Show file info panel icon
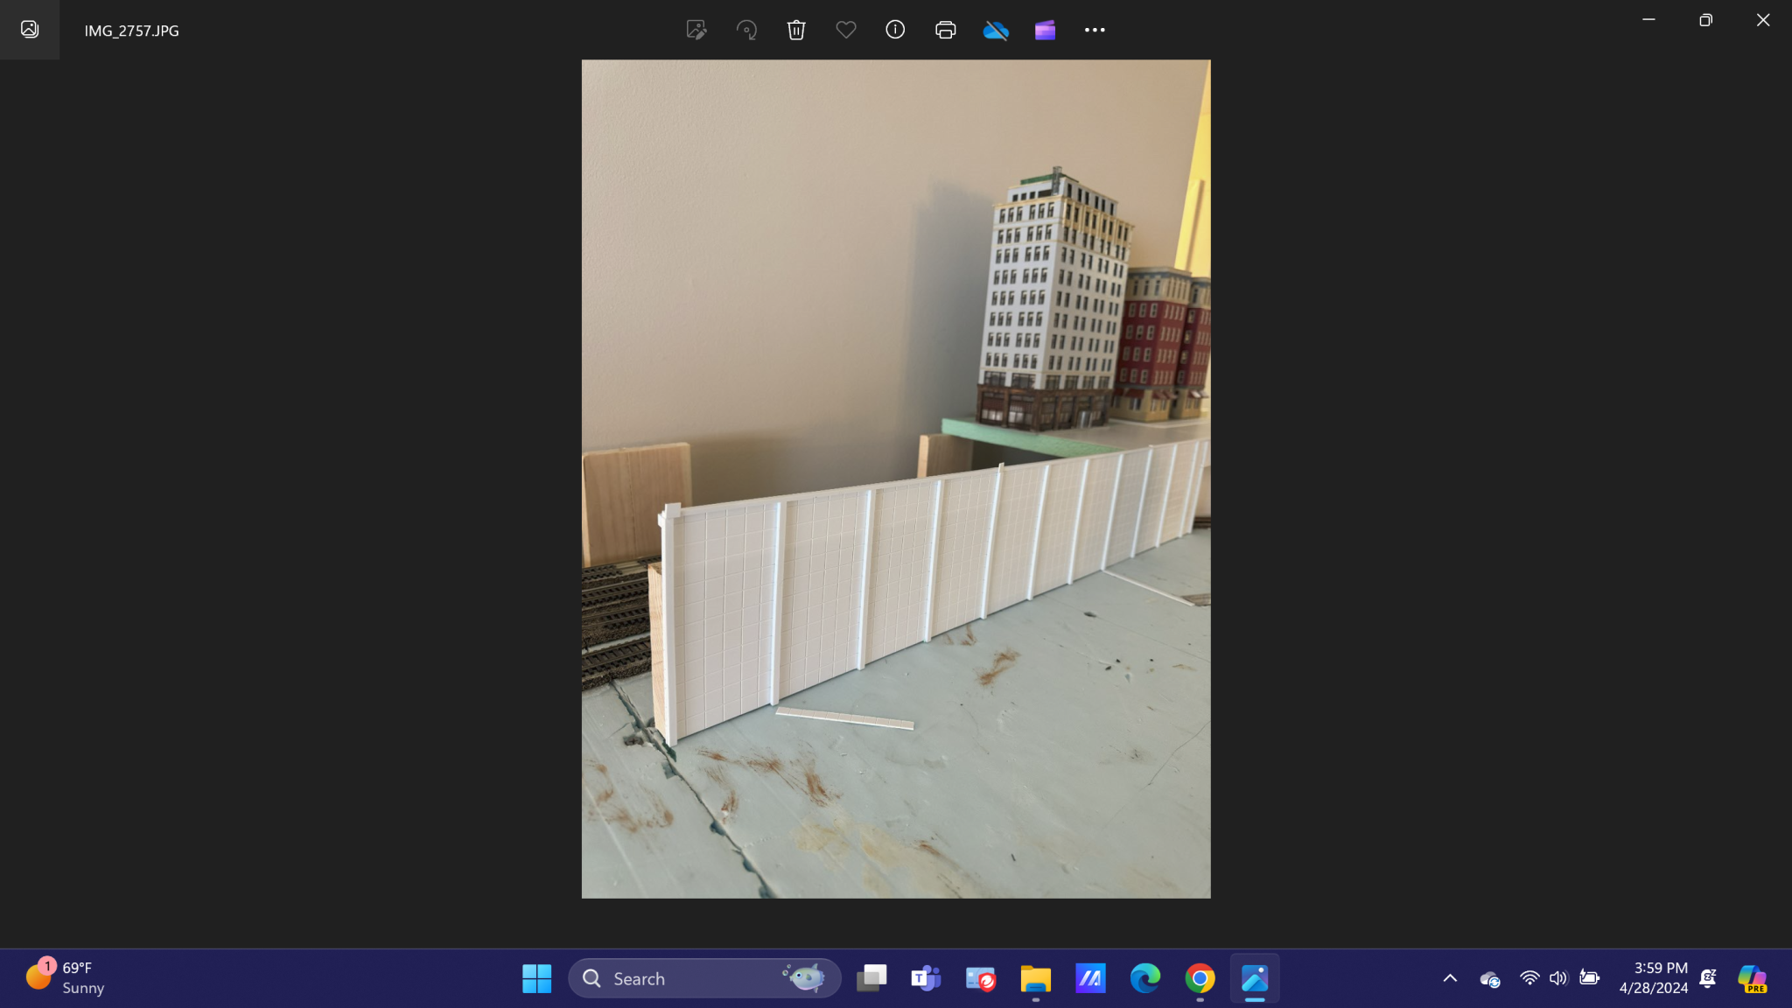 [895, 30]
